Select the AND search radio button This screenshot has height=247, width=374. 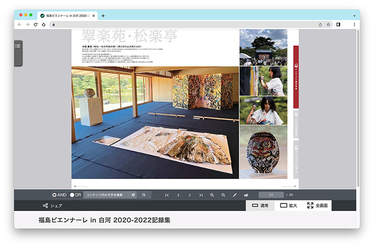55,195
